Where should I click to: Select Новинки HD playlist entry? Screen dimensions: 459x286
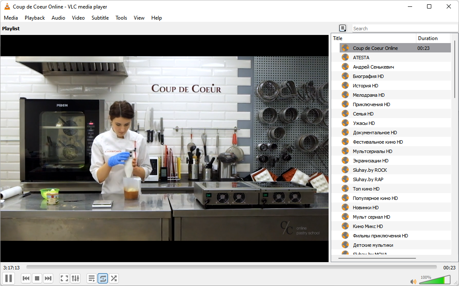(x=395, y=207)
